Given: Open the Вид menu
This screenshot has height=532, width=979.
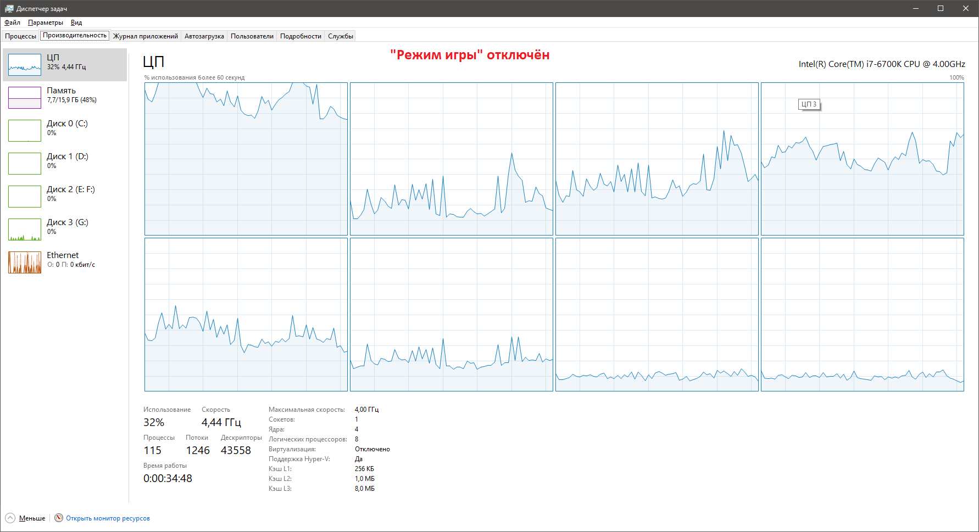Looking at the screenshot, I should point(76,23).
